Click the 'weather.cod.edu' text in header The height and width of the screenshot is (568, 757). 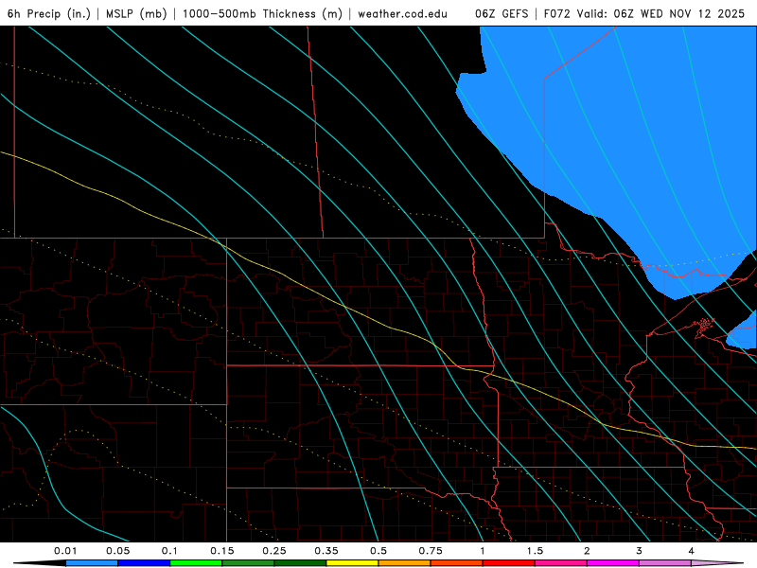402,13
